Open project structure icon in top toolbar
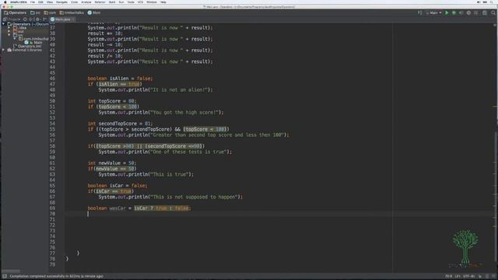The width and height of the screenshot is (498, 280). [484, 12]
